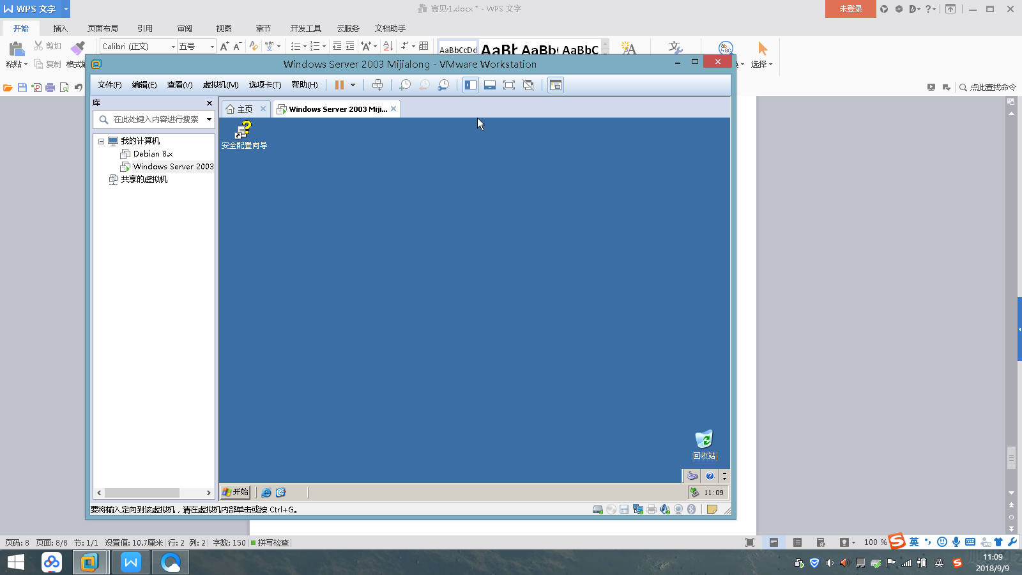Click the VMware printer device status icon
Viewport: 1022px width, 575px height.
click(652, 509)
